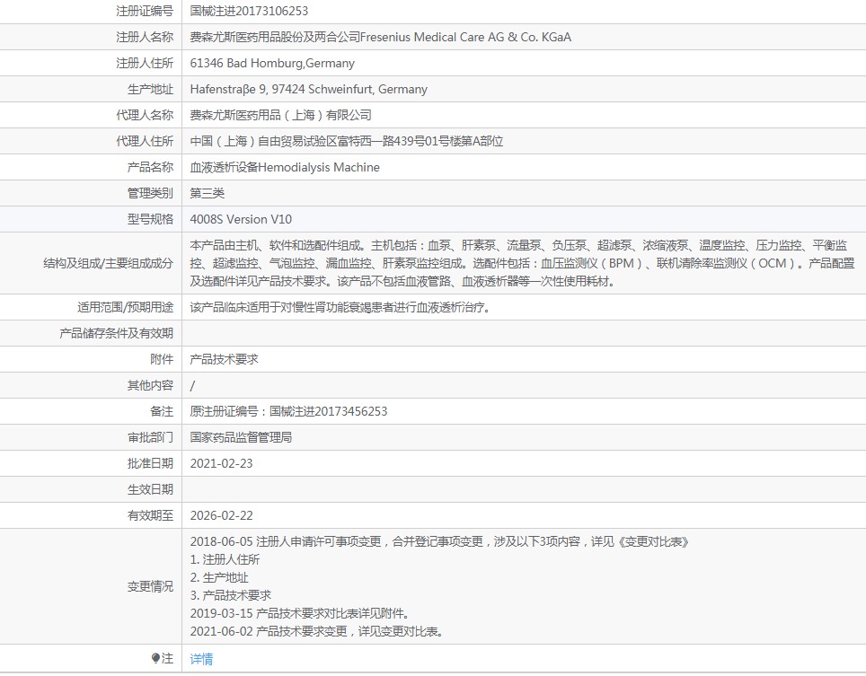Image resolution: width=866 pixels, height=676 pixels.
Task: Select registration number 国械注进20173106253
Action: pyautogui.click(x=249, y=11)
